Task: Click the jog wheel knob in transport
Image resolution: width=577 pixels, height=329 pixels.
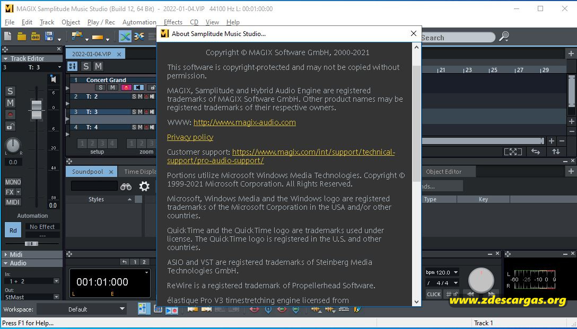Action: pos(481,280)
